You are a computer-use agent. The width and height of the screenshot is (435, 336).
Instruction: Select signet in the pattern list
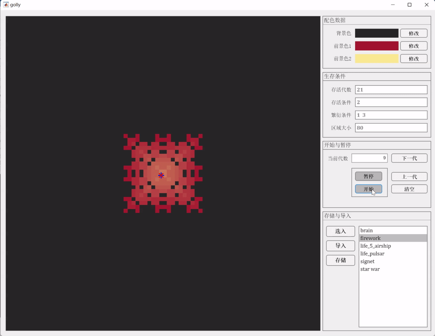pyautogui.click(x=393, y=261)
